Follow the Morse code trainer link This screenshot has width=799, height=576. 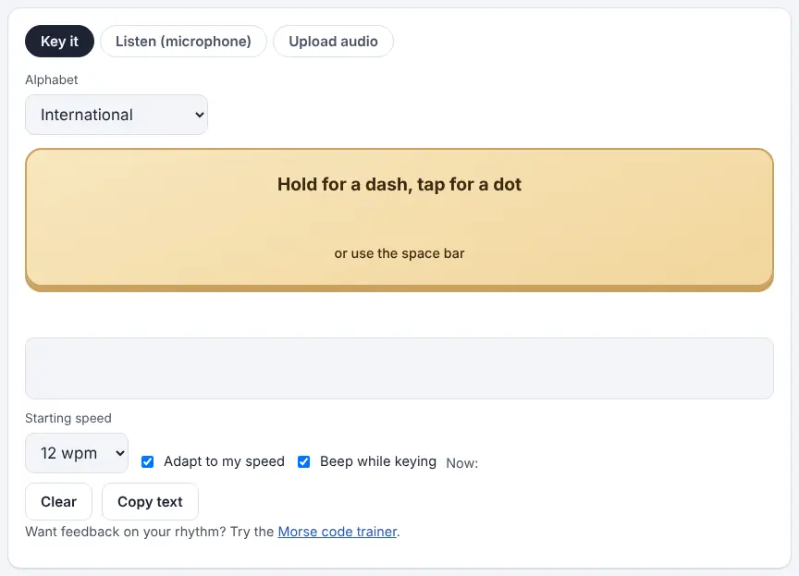pyautogui.click(x=338, y=532)
